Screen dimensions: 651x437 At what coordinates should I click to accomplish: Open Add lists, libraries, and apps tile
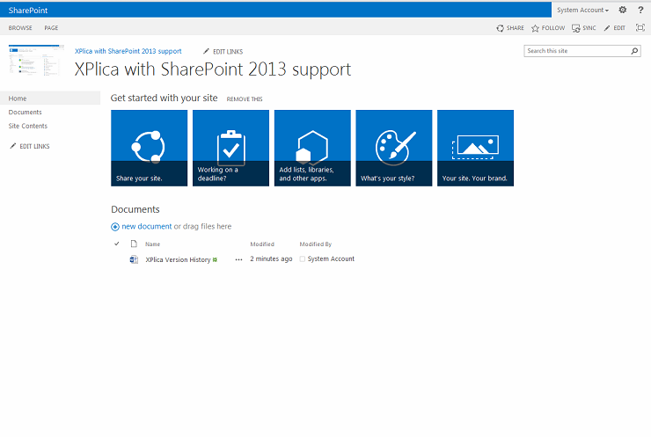coord(312,148)
